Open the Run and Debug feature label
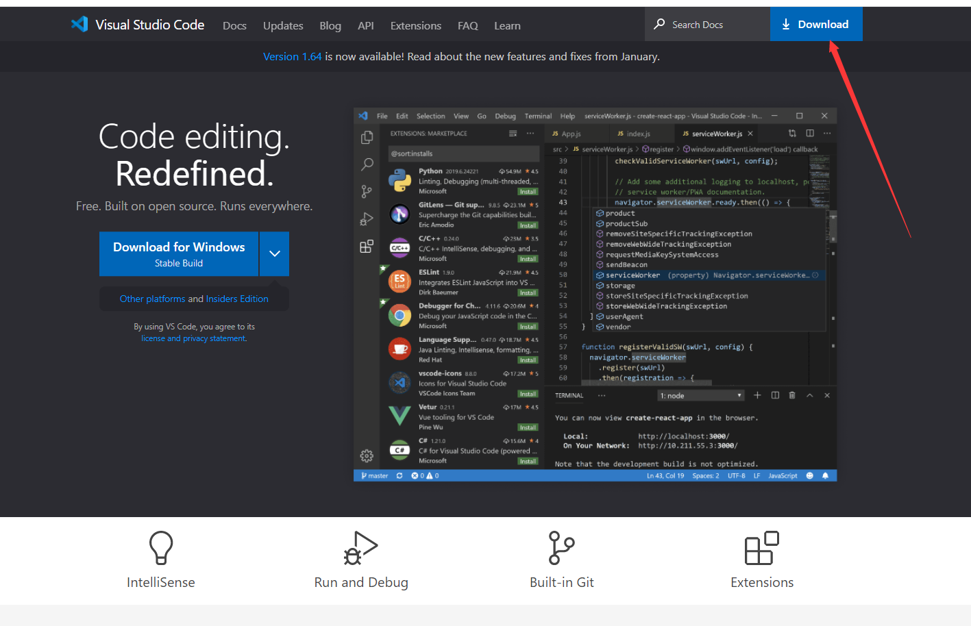Image resolution: width=971 pixels, height=626 pixels. click(361, 582)
